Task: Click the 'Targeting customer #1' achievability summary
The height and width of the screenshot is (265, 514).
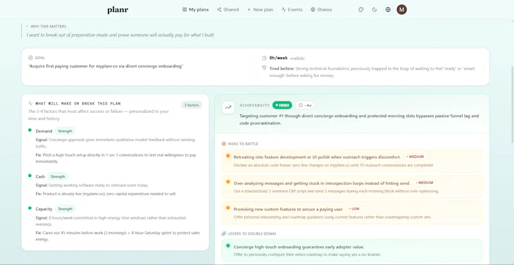Action: pyautogui.click(x=359, y=119)
